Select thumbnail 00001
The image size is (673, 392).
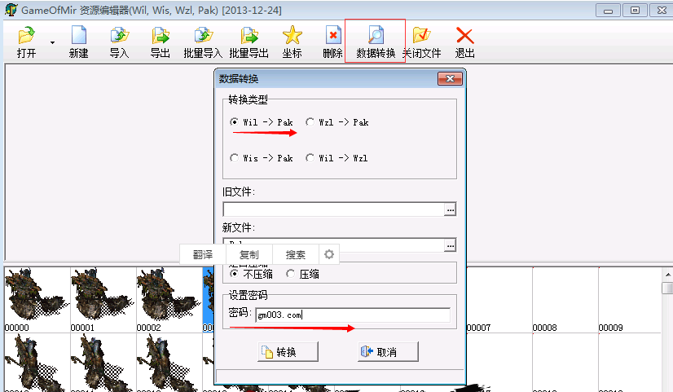pyautogui.click(x=103, y=300)
